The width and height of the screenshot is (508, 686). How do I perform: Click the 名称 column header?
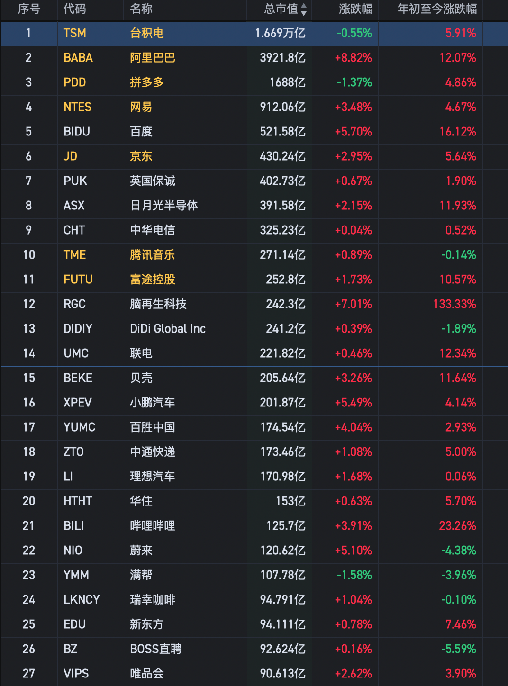click(x=141, y=9)
